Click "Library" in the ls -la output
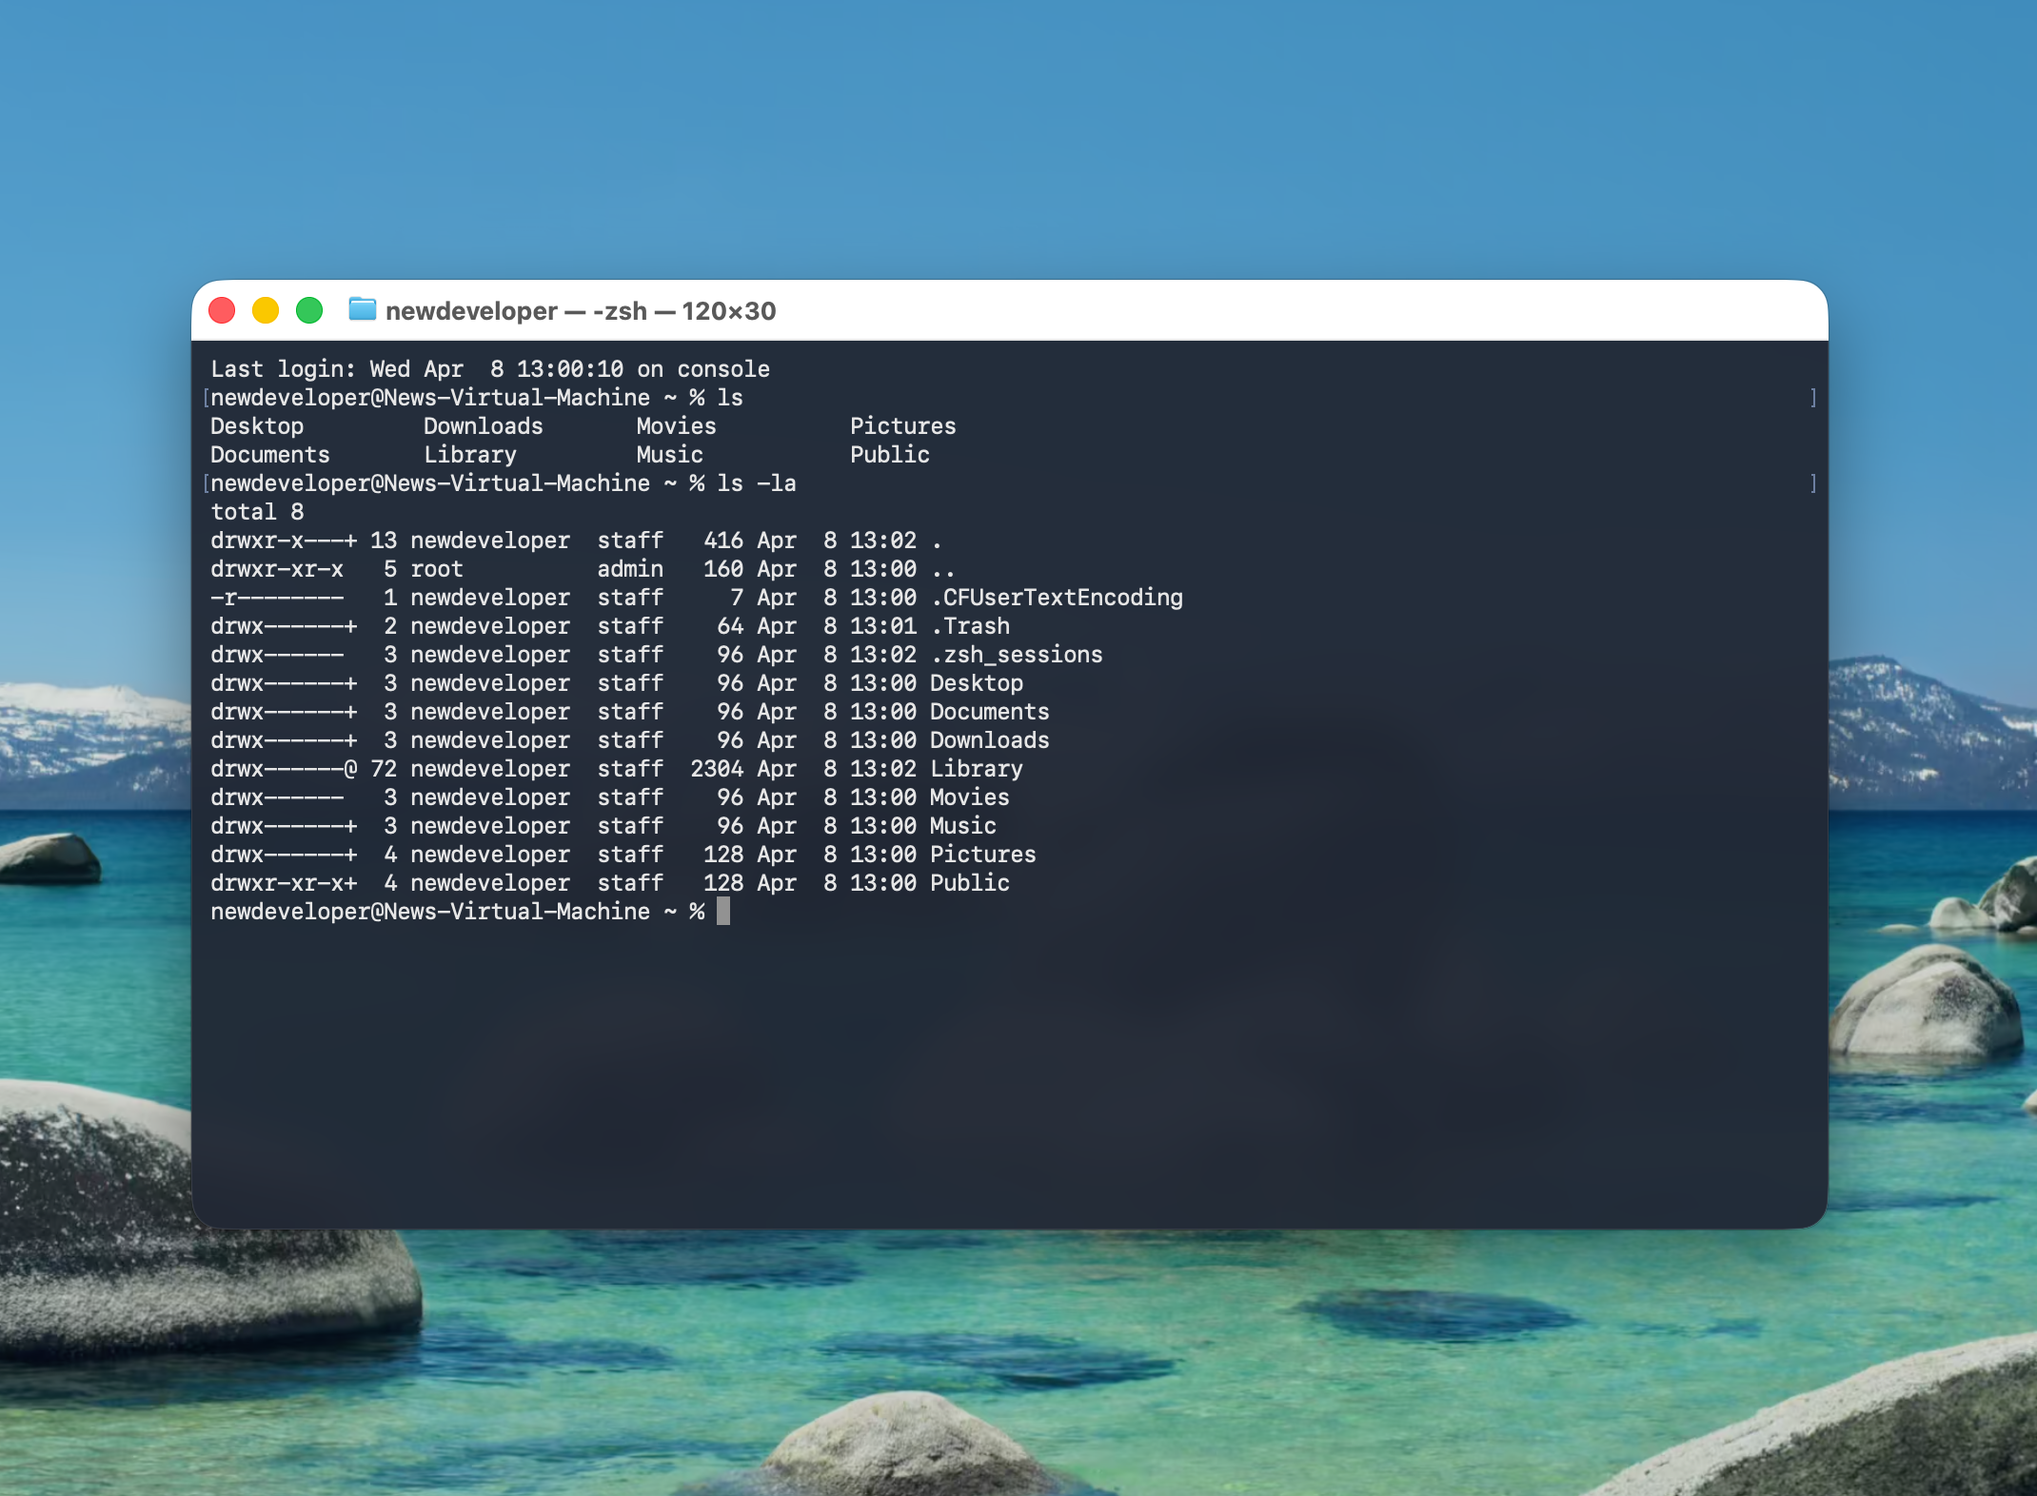Image resolution: width=2037 pixels, height=1496 pixels. coord(976,769)
